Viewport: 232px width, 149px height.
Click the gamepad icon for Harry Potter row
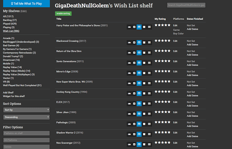pyautogui.click(x=129, y=27)
